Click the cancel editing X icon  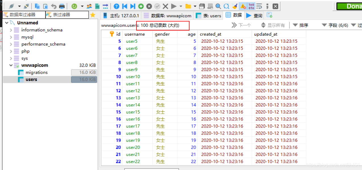pos(165,6)
